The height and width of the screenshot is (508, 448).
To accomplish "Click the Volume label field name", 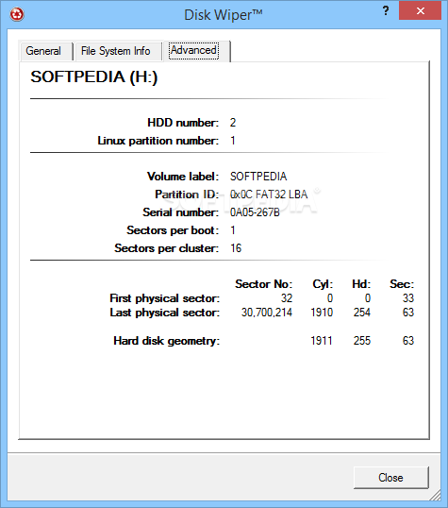I will 183,177.
